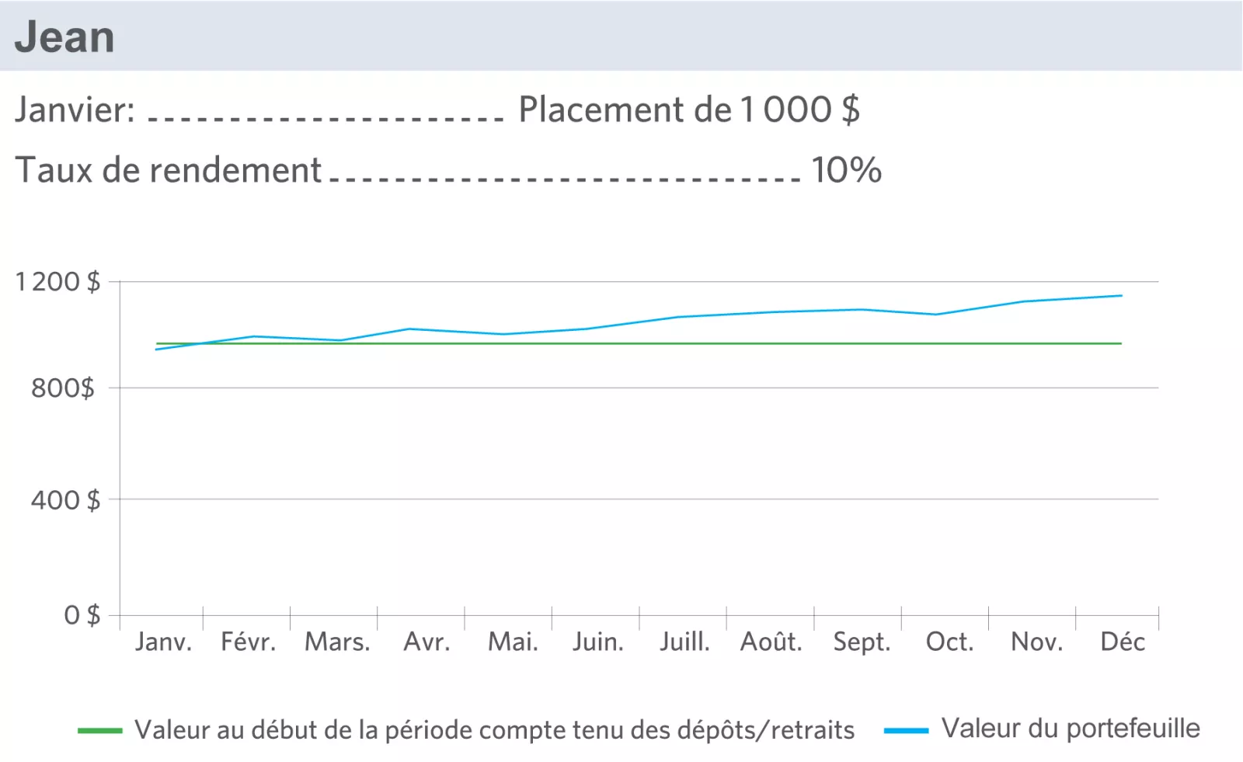The height and width of the screenshot is (762, 1243).
Task: Click the "Jean" title heading
Action: [64, 37]
